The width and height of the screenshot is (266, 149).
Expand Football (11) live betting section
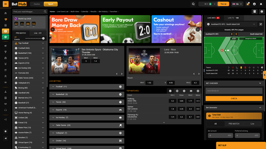[87, 87]
